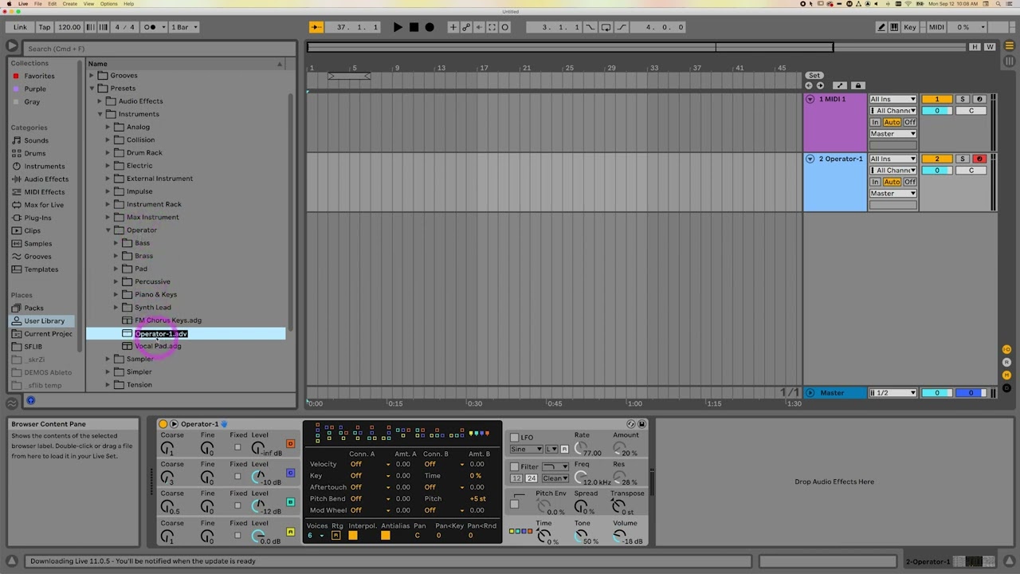Image resolution: width=1020 pixels, height=574 pixels.
Task: Open the File menu
Action: point(37,3)
